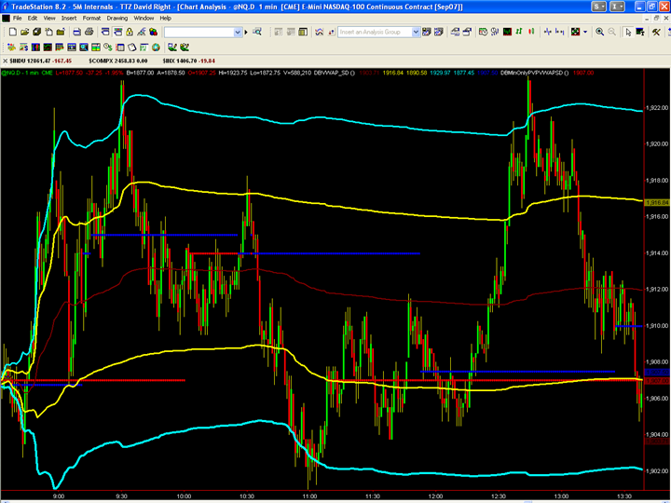This screenshot has width=671, height=503.
Task: Switch to red candlestick chart style
Action: (531, 32)
